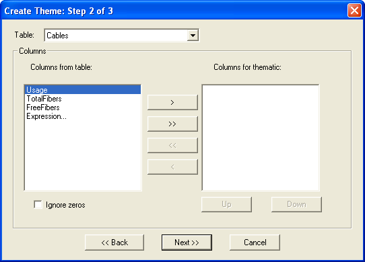Viewport: 365px width, 262px height.
Task: Enable the Ignore zeros checkbox
Action: [38, 205]
